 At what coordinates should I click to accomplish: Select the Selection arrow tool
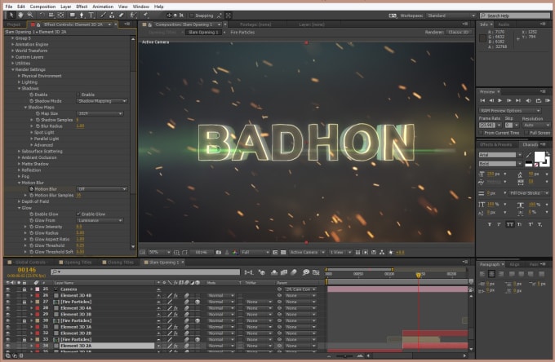click(x=11, y=15)
